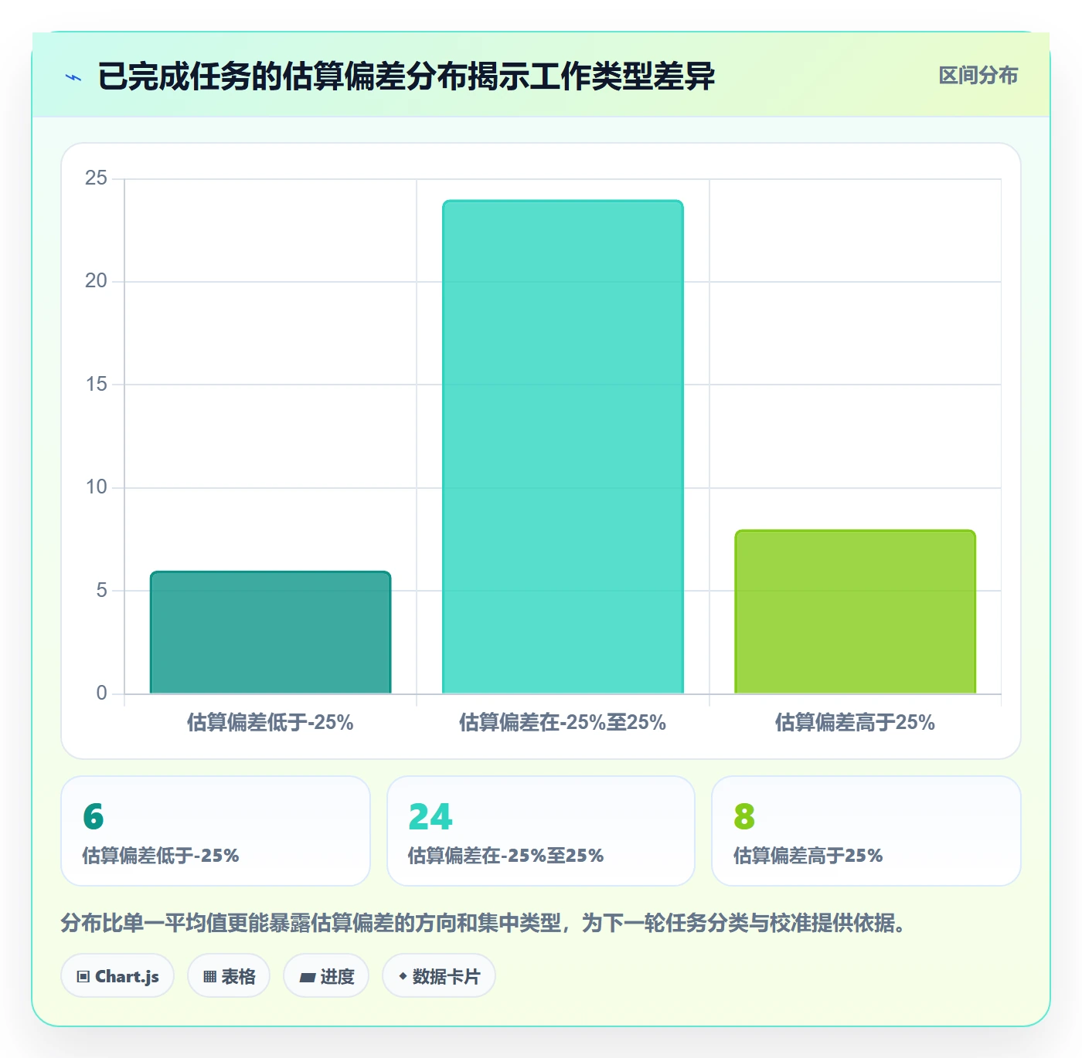Select the 表格 tag
Screen dimensions: 1082x1058
click(x=229, y=976)
